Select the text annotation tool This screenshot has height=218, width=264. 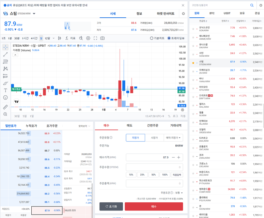(5, 90)
